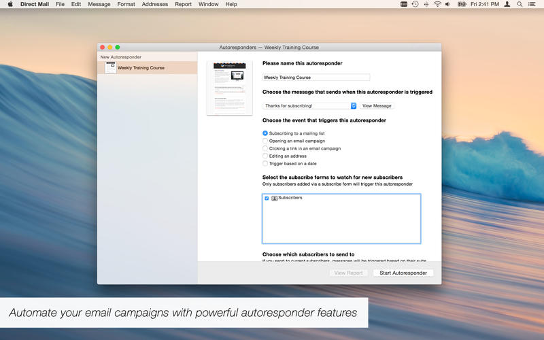
Task: Close the Autoresponders window
Action: [x=103, y=47]
